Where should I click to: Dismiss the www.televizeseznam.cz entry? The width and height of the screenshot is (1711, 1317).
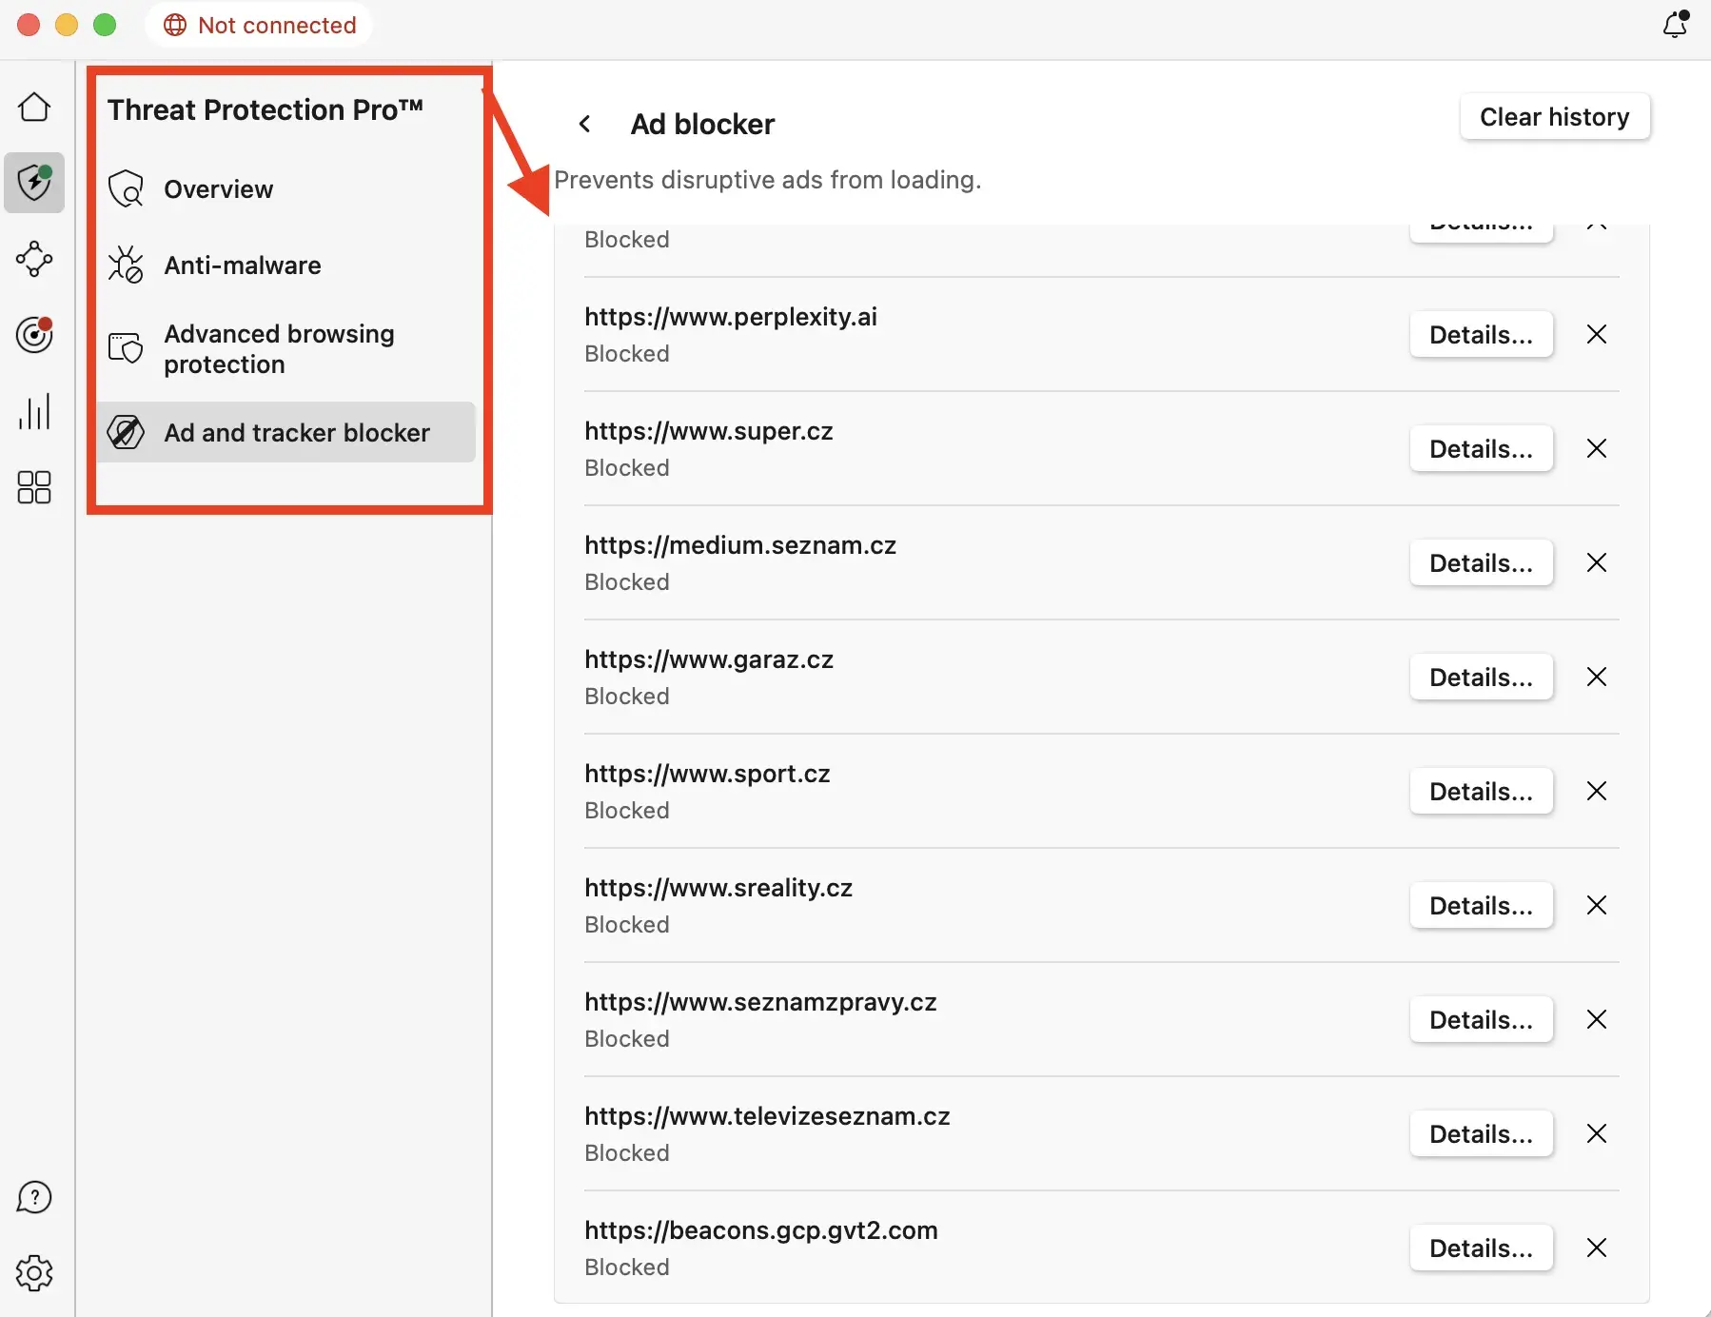pyautogui.click(x=1597, y=1133)
